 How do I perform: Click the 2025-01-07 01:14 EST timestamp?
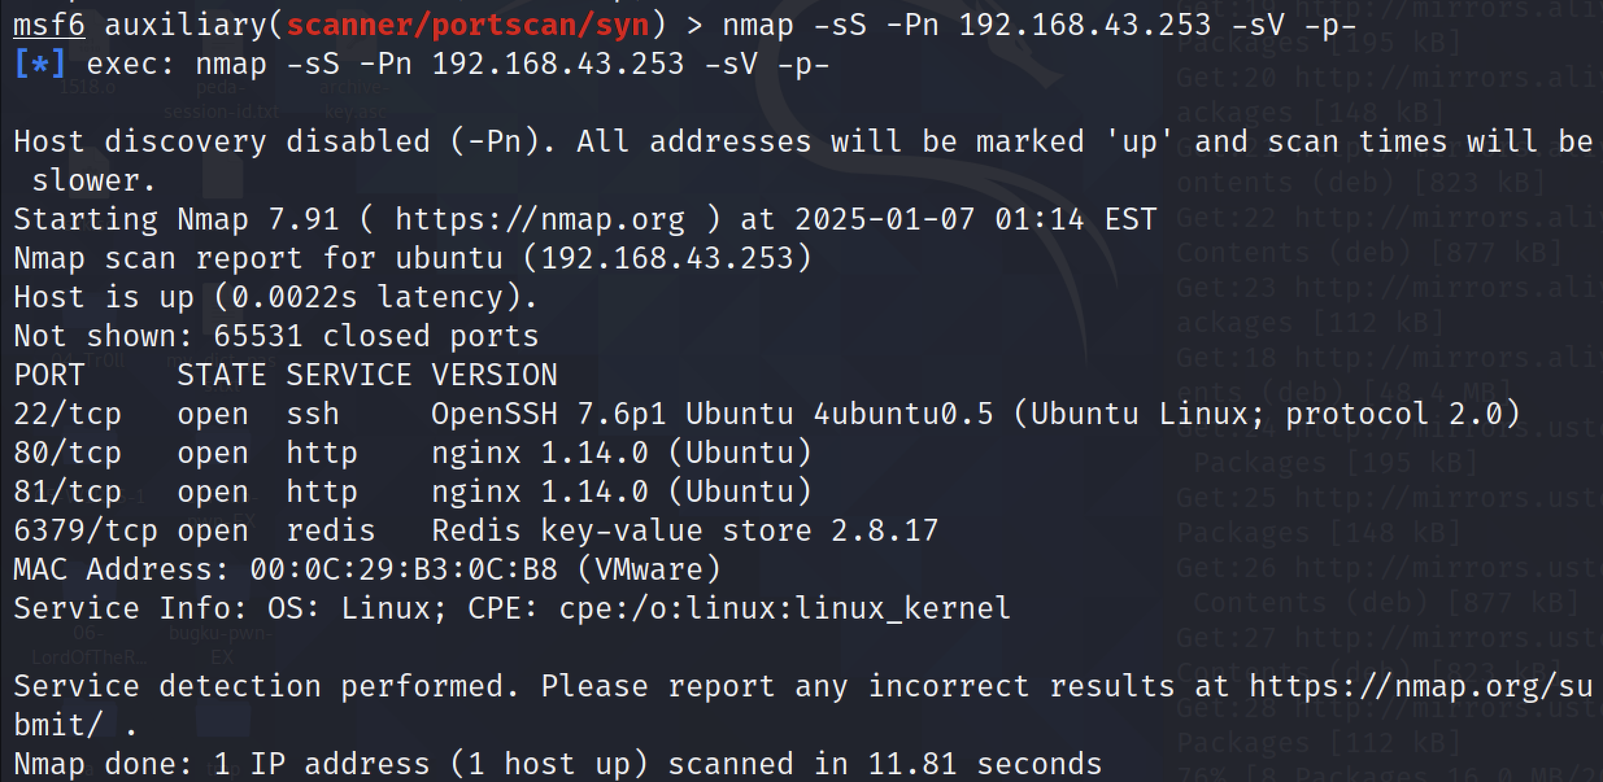(975, 219)
